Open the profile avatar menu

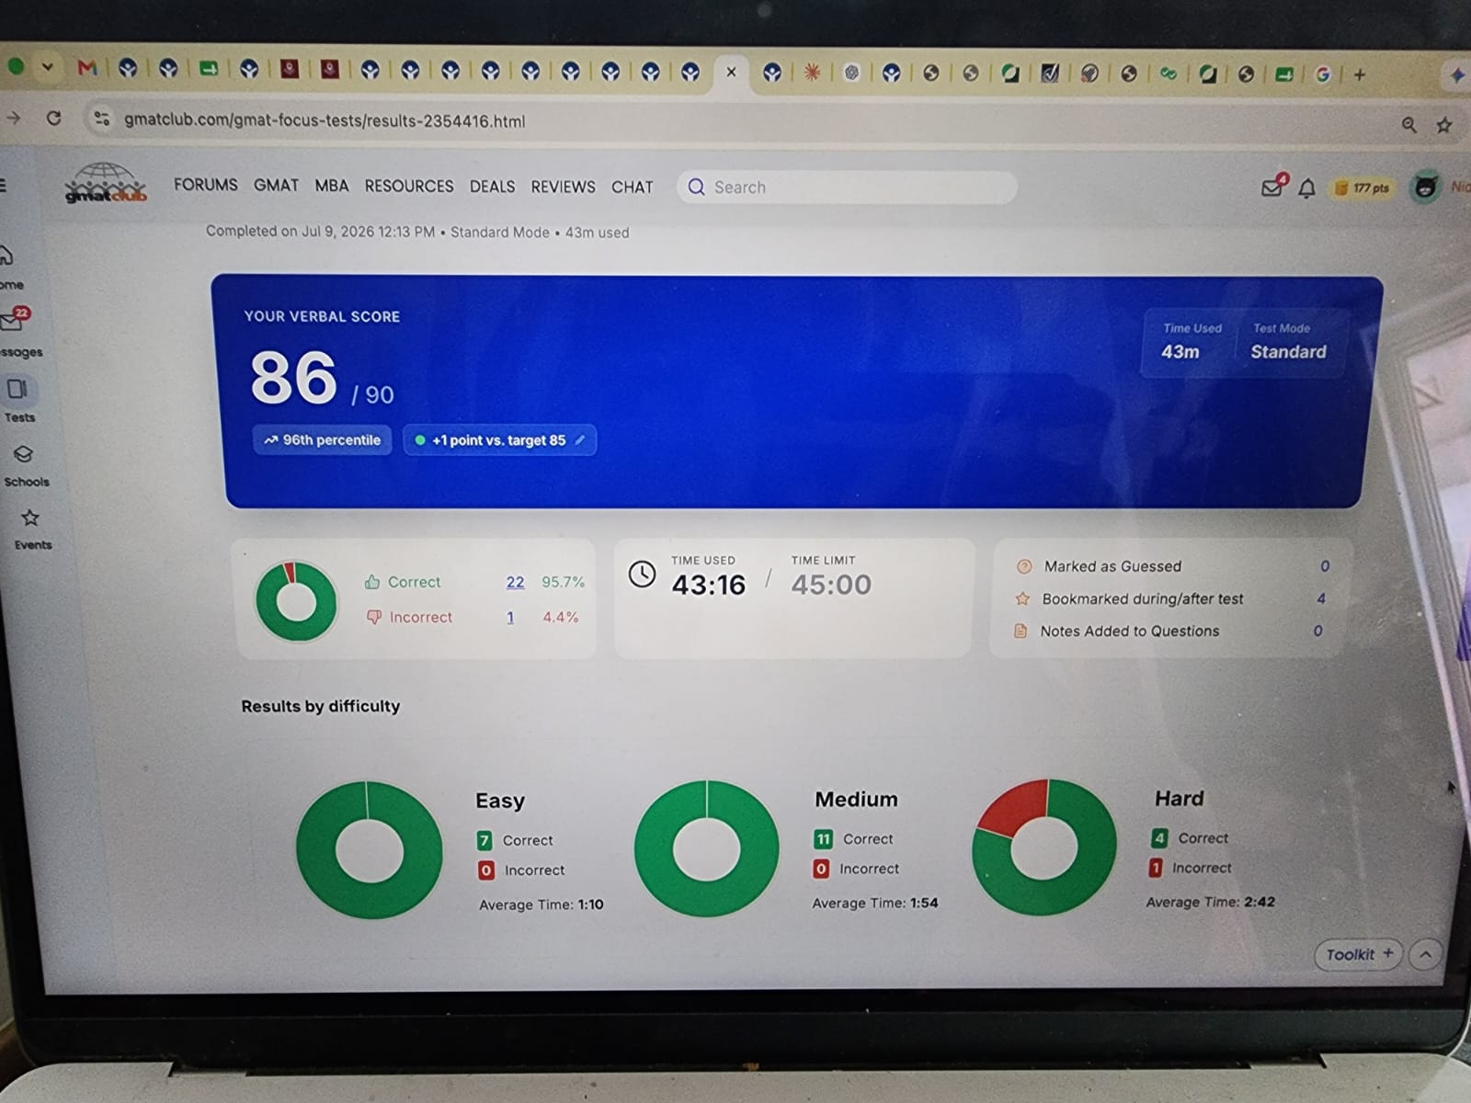pos(1425,188)
